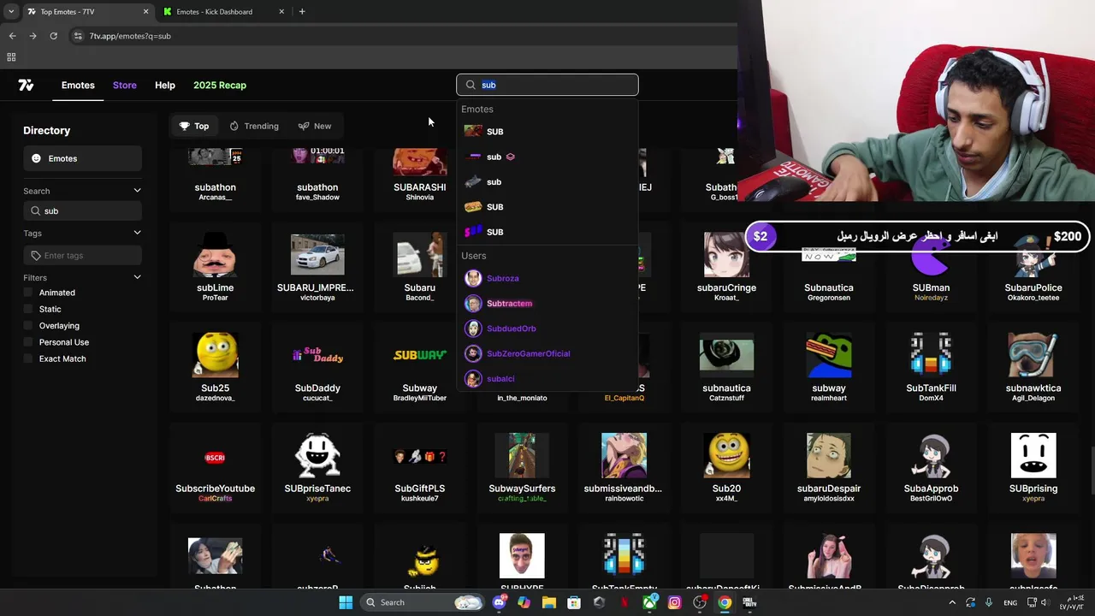Collapse the Filters section chevron
The width and height of the screenshot is (1095, 616).
click(137, 277)
